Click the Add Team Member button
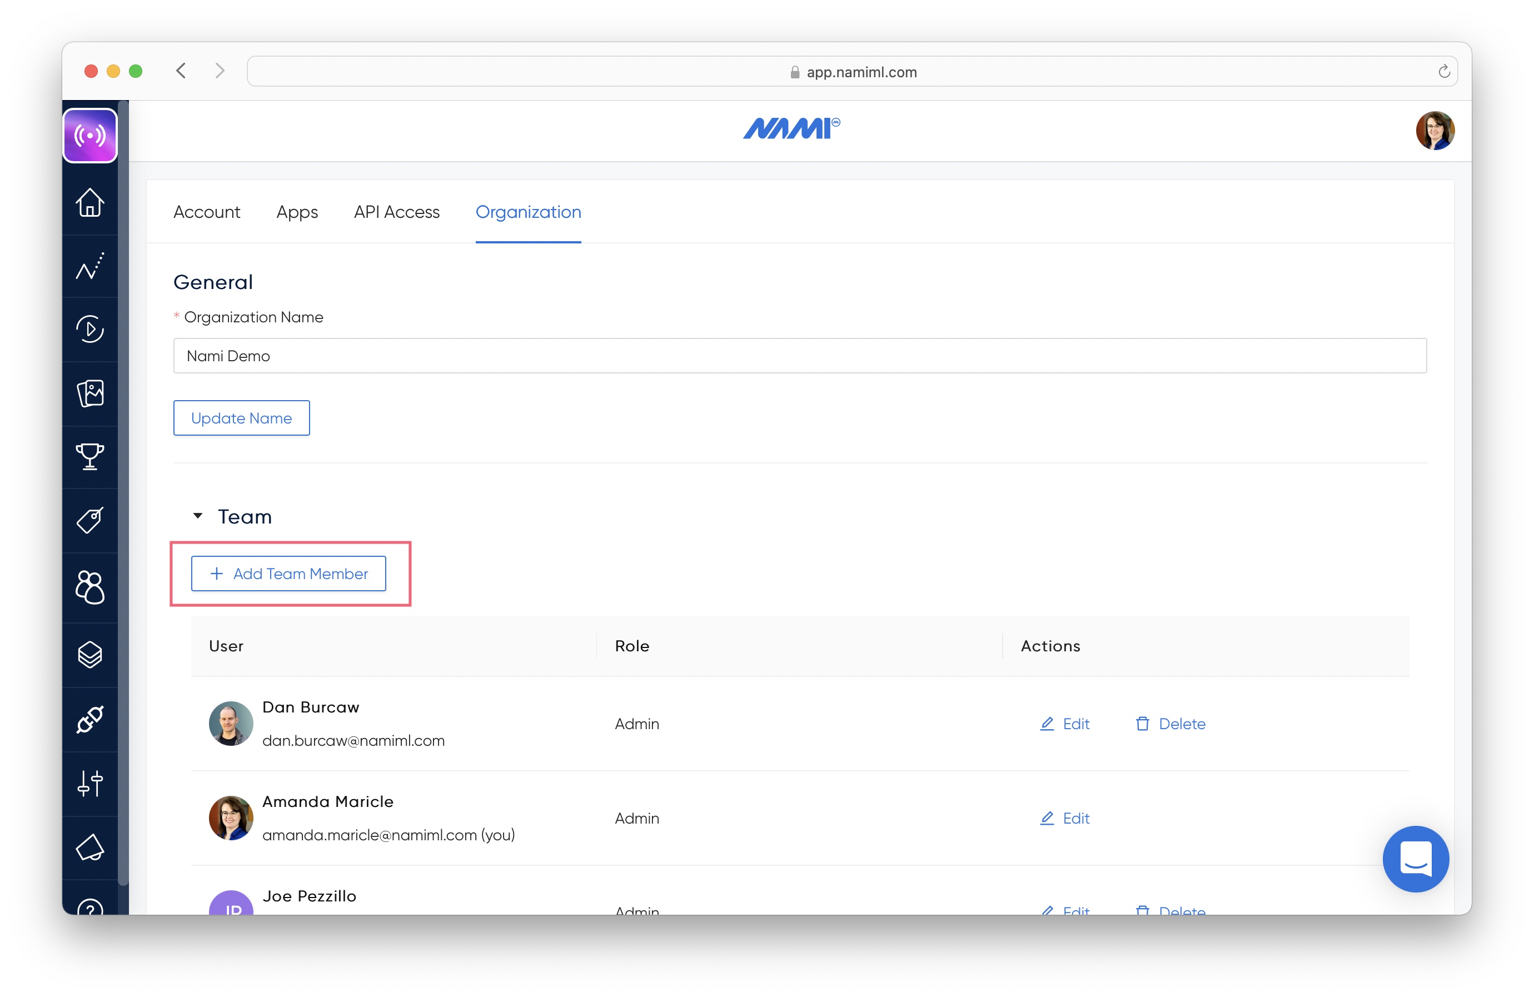 coord(288,574)
